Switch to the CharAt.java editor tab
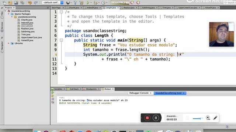 [x=74, y=8]
